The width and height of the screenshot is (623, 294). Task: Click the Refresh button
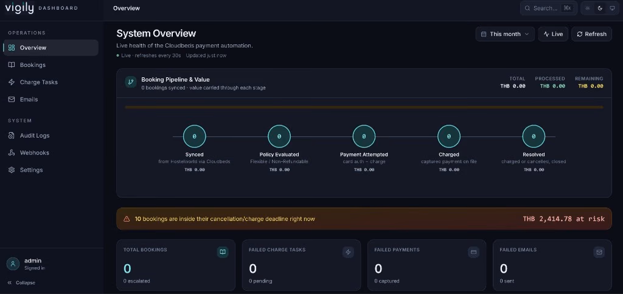click(591, 34)
